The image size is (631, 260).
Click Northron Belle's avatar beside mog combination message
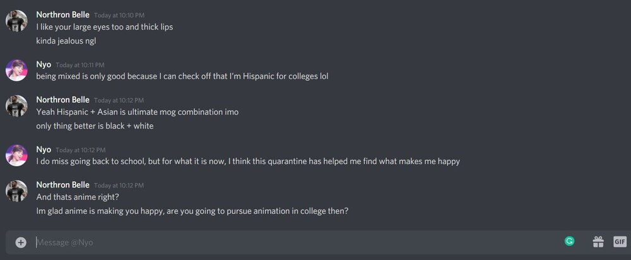16,106
